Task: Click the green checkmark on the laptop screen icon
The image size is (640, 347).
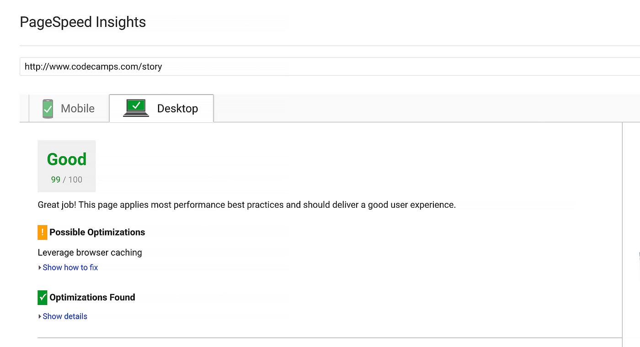Action: pyautogui.click(x=137, y=105)
